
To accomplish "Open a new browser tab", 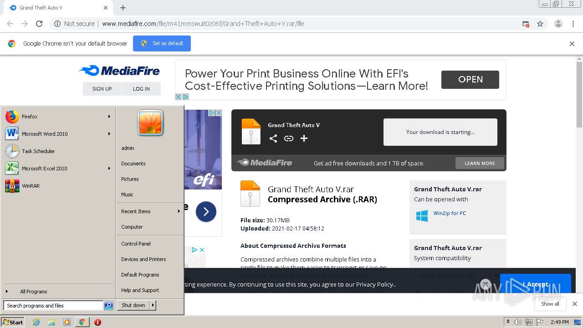I will [x=123, y=8].
